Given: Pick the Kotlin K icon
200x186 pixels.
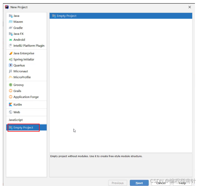Looking at the screenshot, I should coord(11,104).
